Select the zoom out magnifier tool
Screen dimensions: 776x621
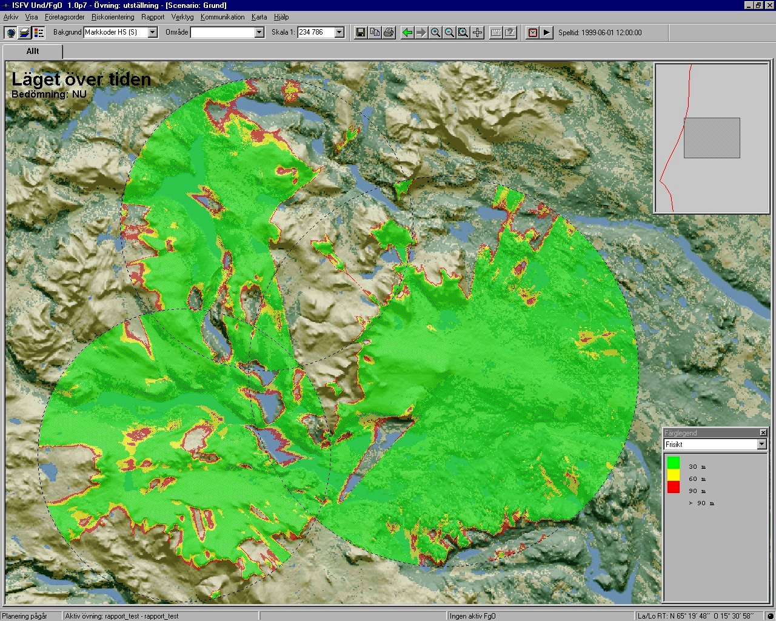click(x=449, y=32)
